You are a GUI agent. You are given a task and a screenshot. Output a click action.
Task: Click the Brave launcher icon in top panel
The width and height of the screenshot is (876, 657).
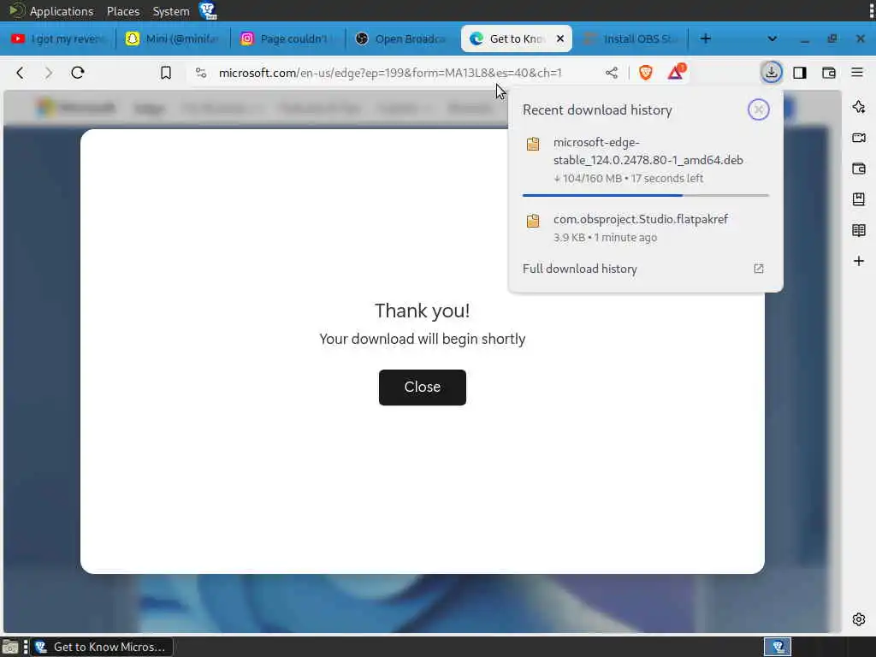point(208,10)
